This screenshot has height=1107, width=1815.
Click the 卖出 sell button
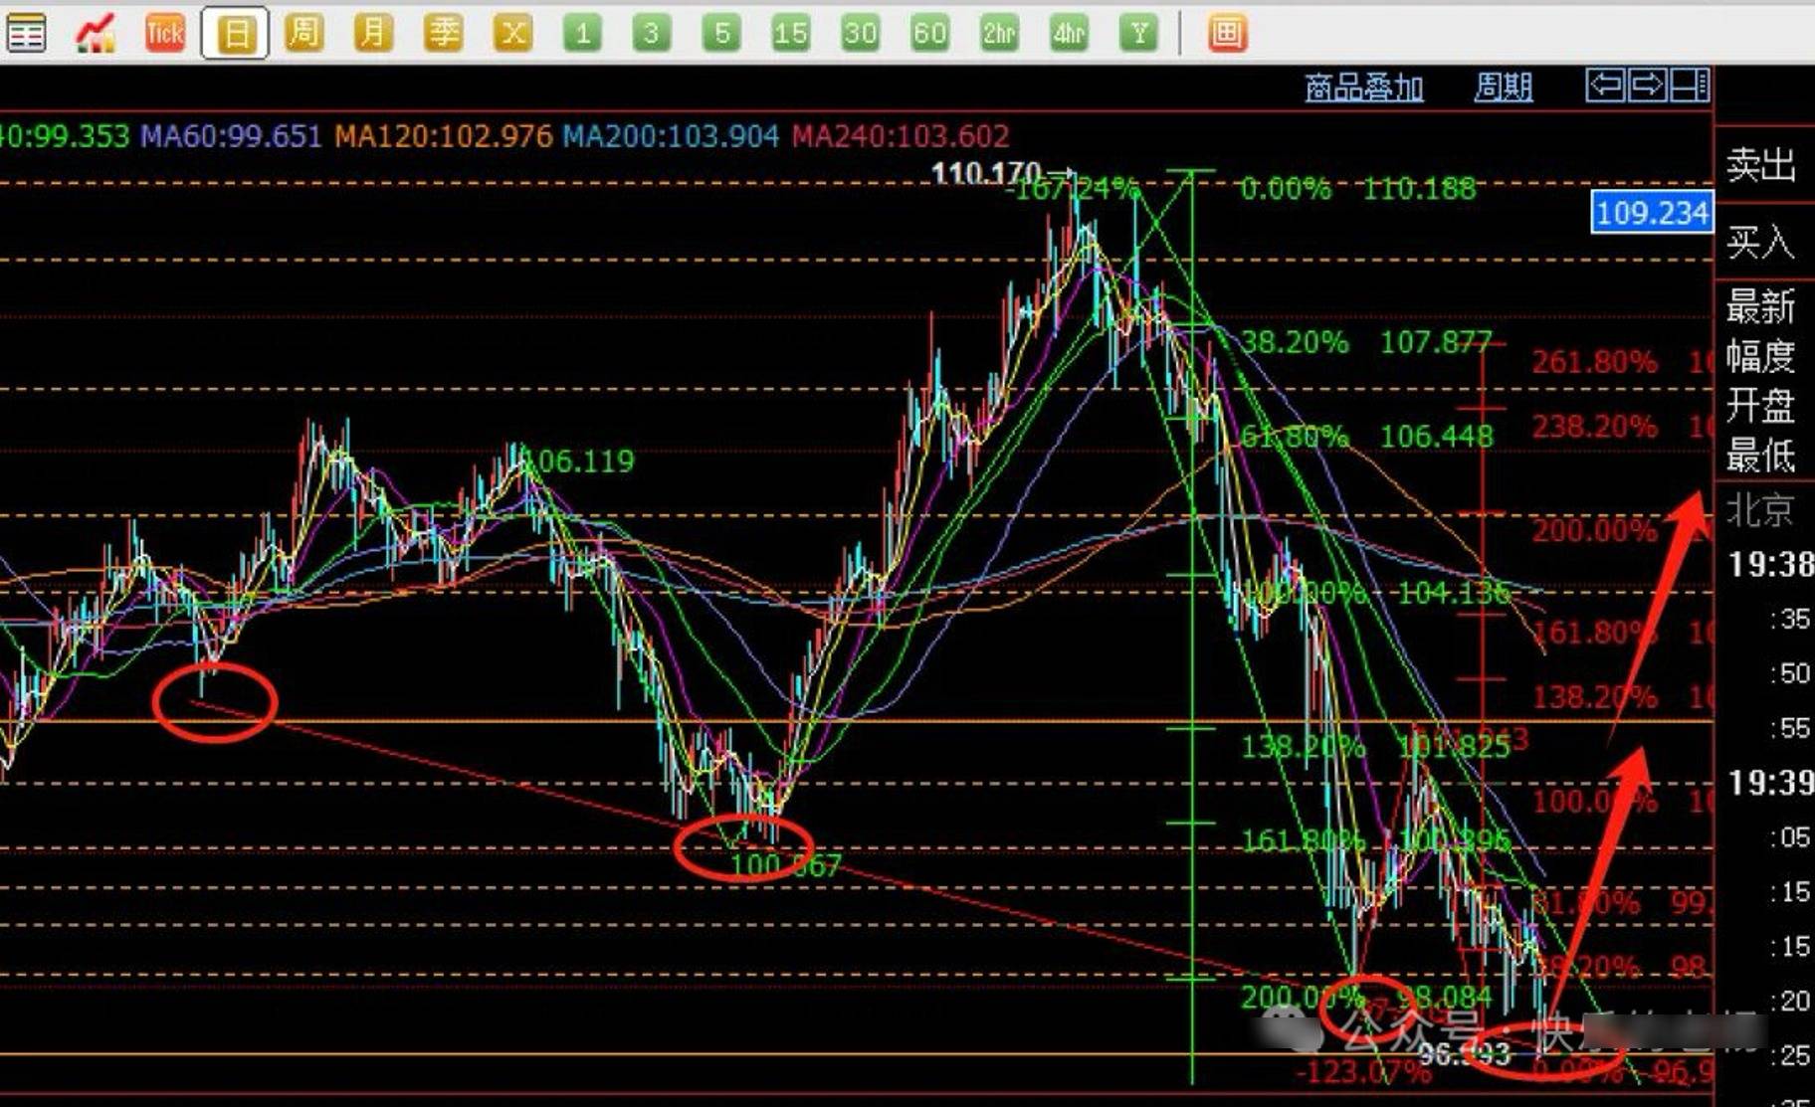coord(1760,164)
